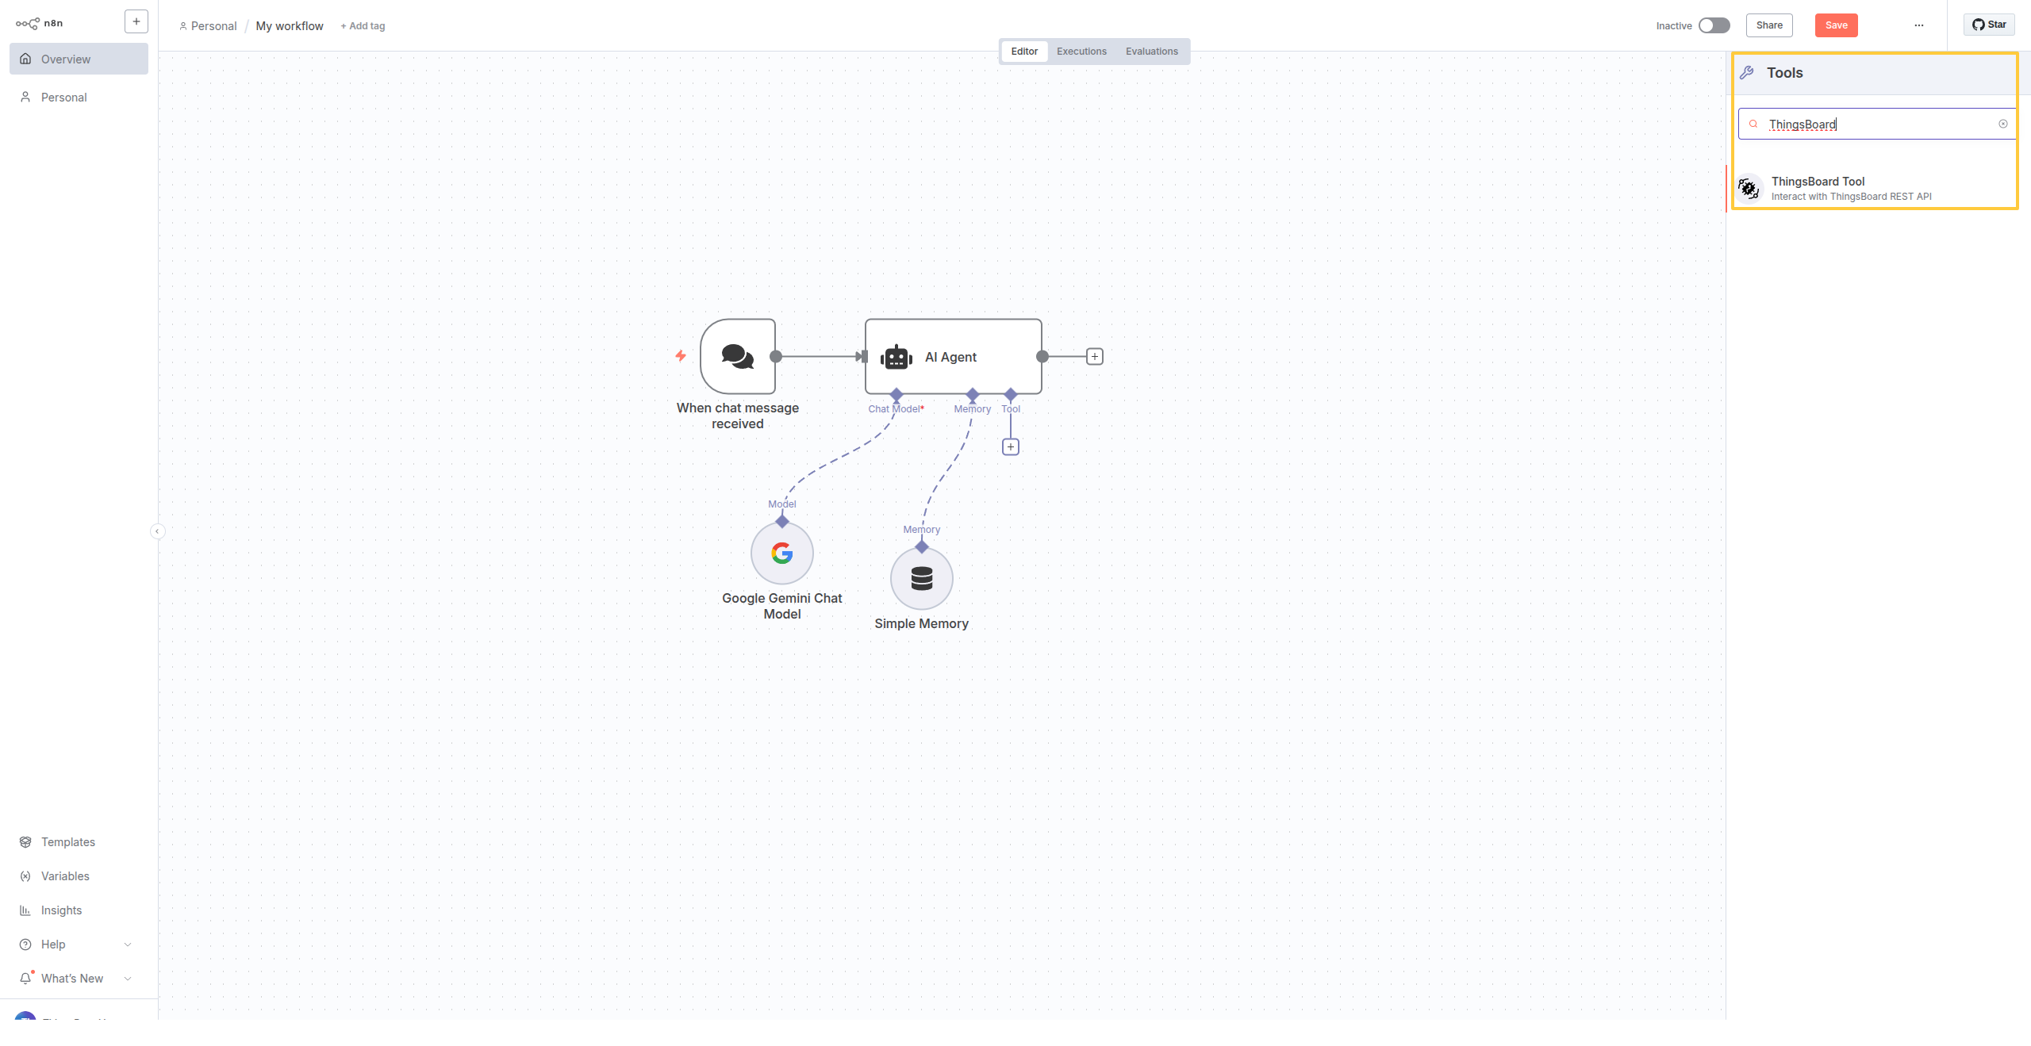Click the Save button

[1836, 25]
